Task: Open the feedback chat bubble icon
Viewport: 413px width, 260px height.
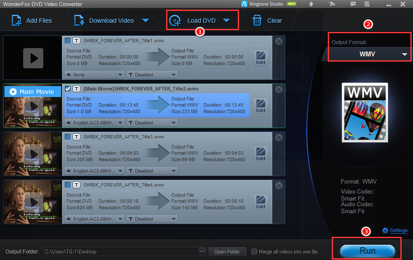Action: [x=353, y=4]
